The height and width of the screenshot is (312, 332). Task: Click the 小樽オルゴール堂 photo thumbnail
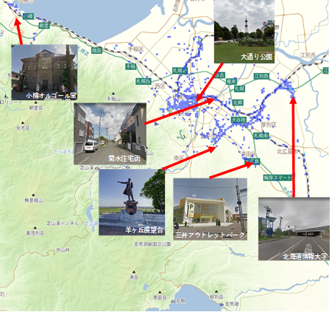point(44,72)
